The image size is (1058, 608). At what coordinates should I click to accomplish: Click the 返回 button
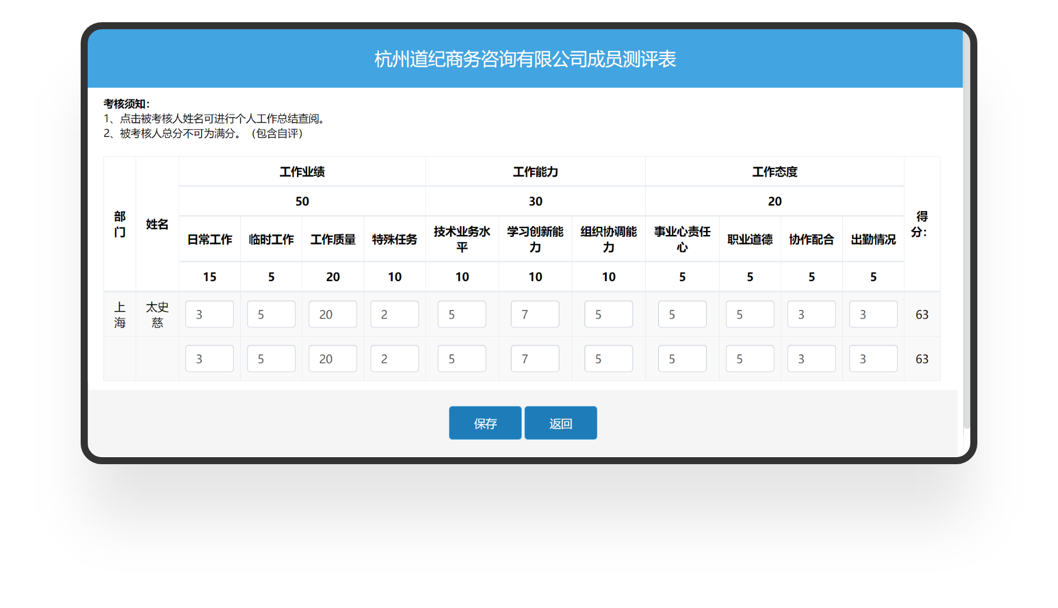561,423
